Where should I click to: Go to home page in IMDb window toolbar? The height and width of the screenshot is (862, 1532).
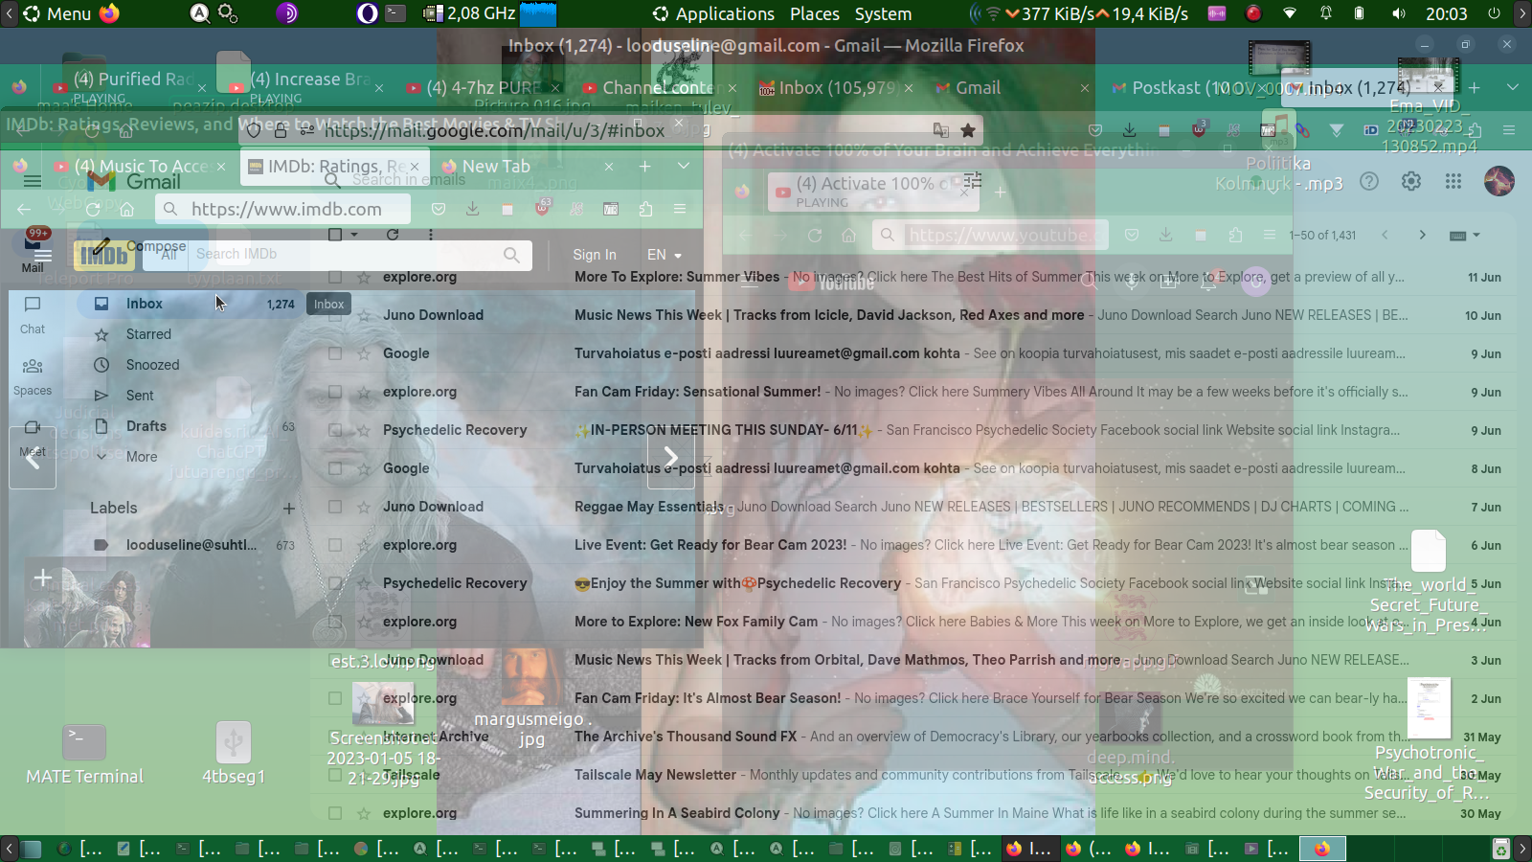(126, 209)
